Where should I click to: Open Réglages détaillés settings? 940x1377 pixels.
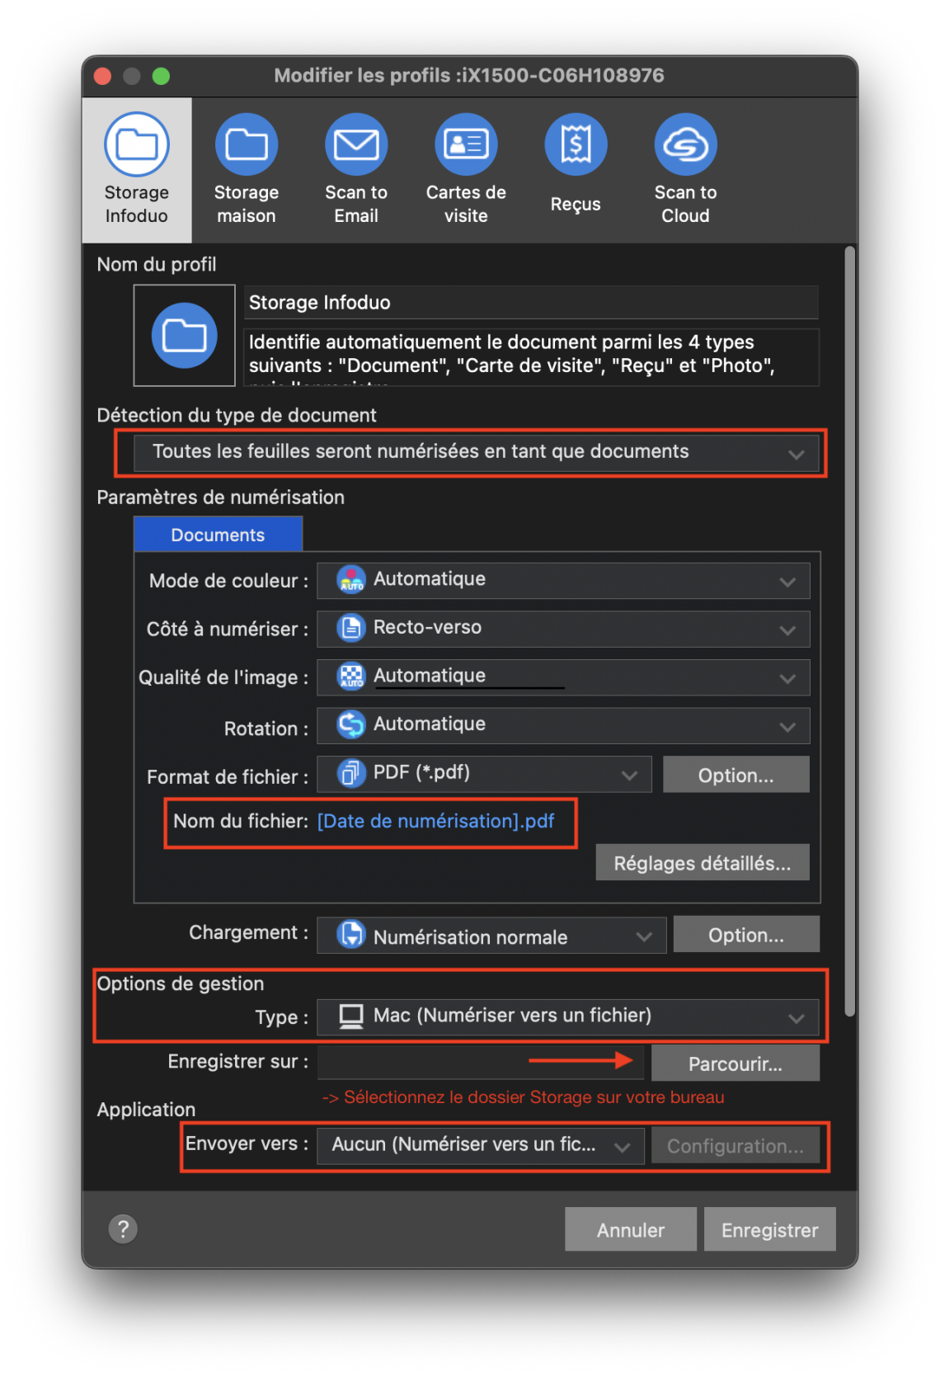point(702,863)
